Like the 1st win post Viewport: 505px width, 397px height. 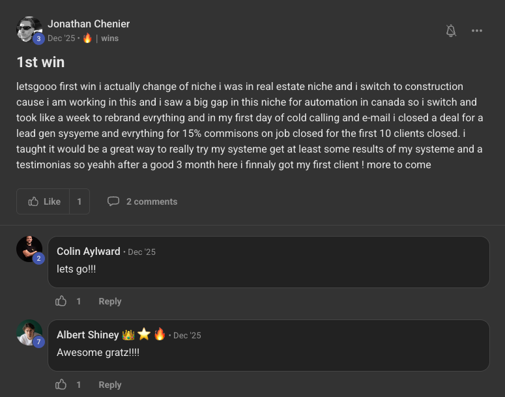(44, 201)
